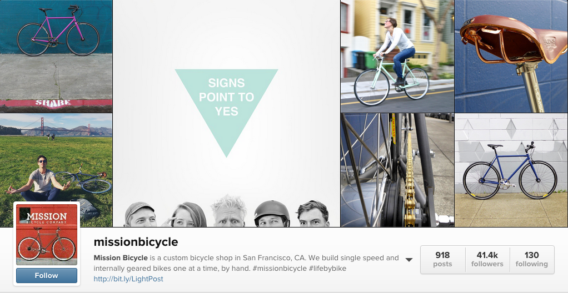Open the Signs Point To Yes image
Image resolution: width=568 pixels, height=293 pixels.
[x=226, y=113]
